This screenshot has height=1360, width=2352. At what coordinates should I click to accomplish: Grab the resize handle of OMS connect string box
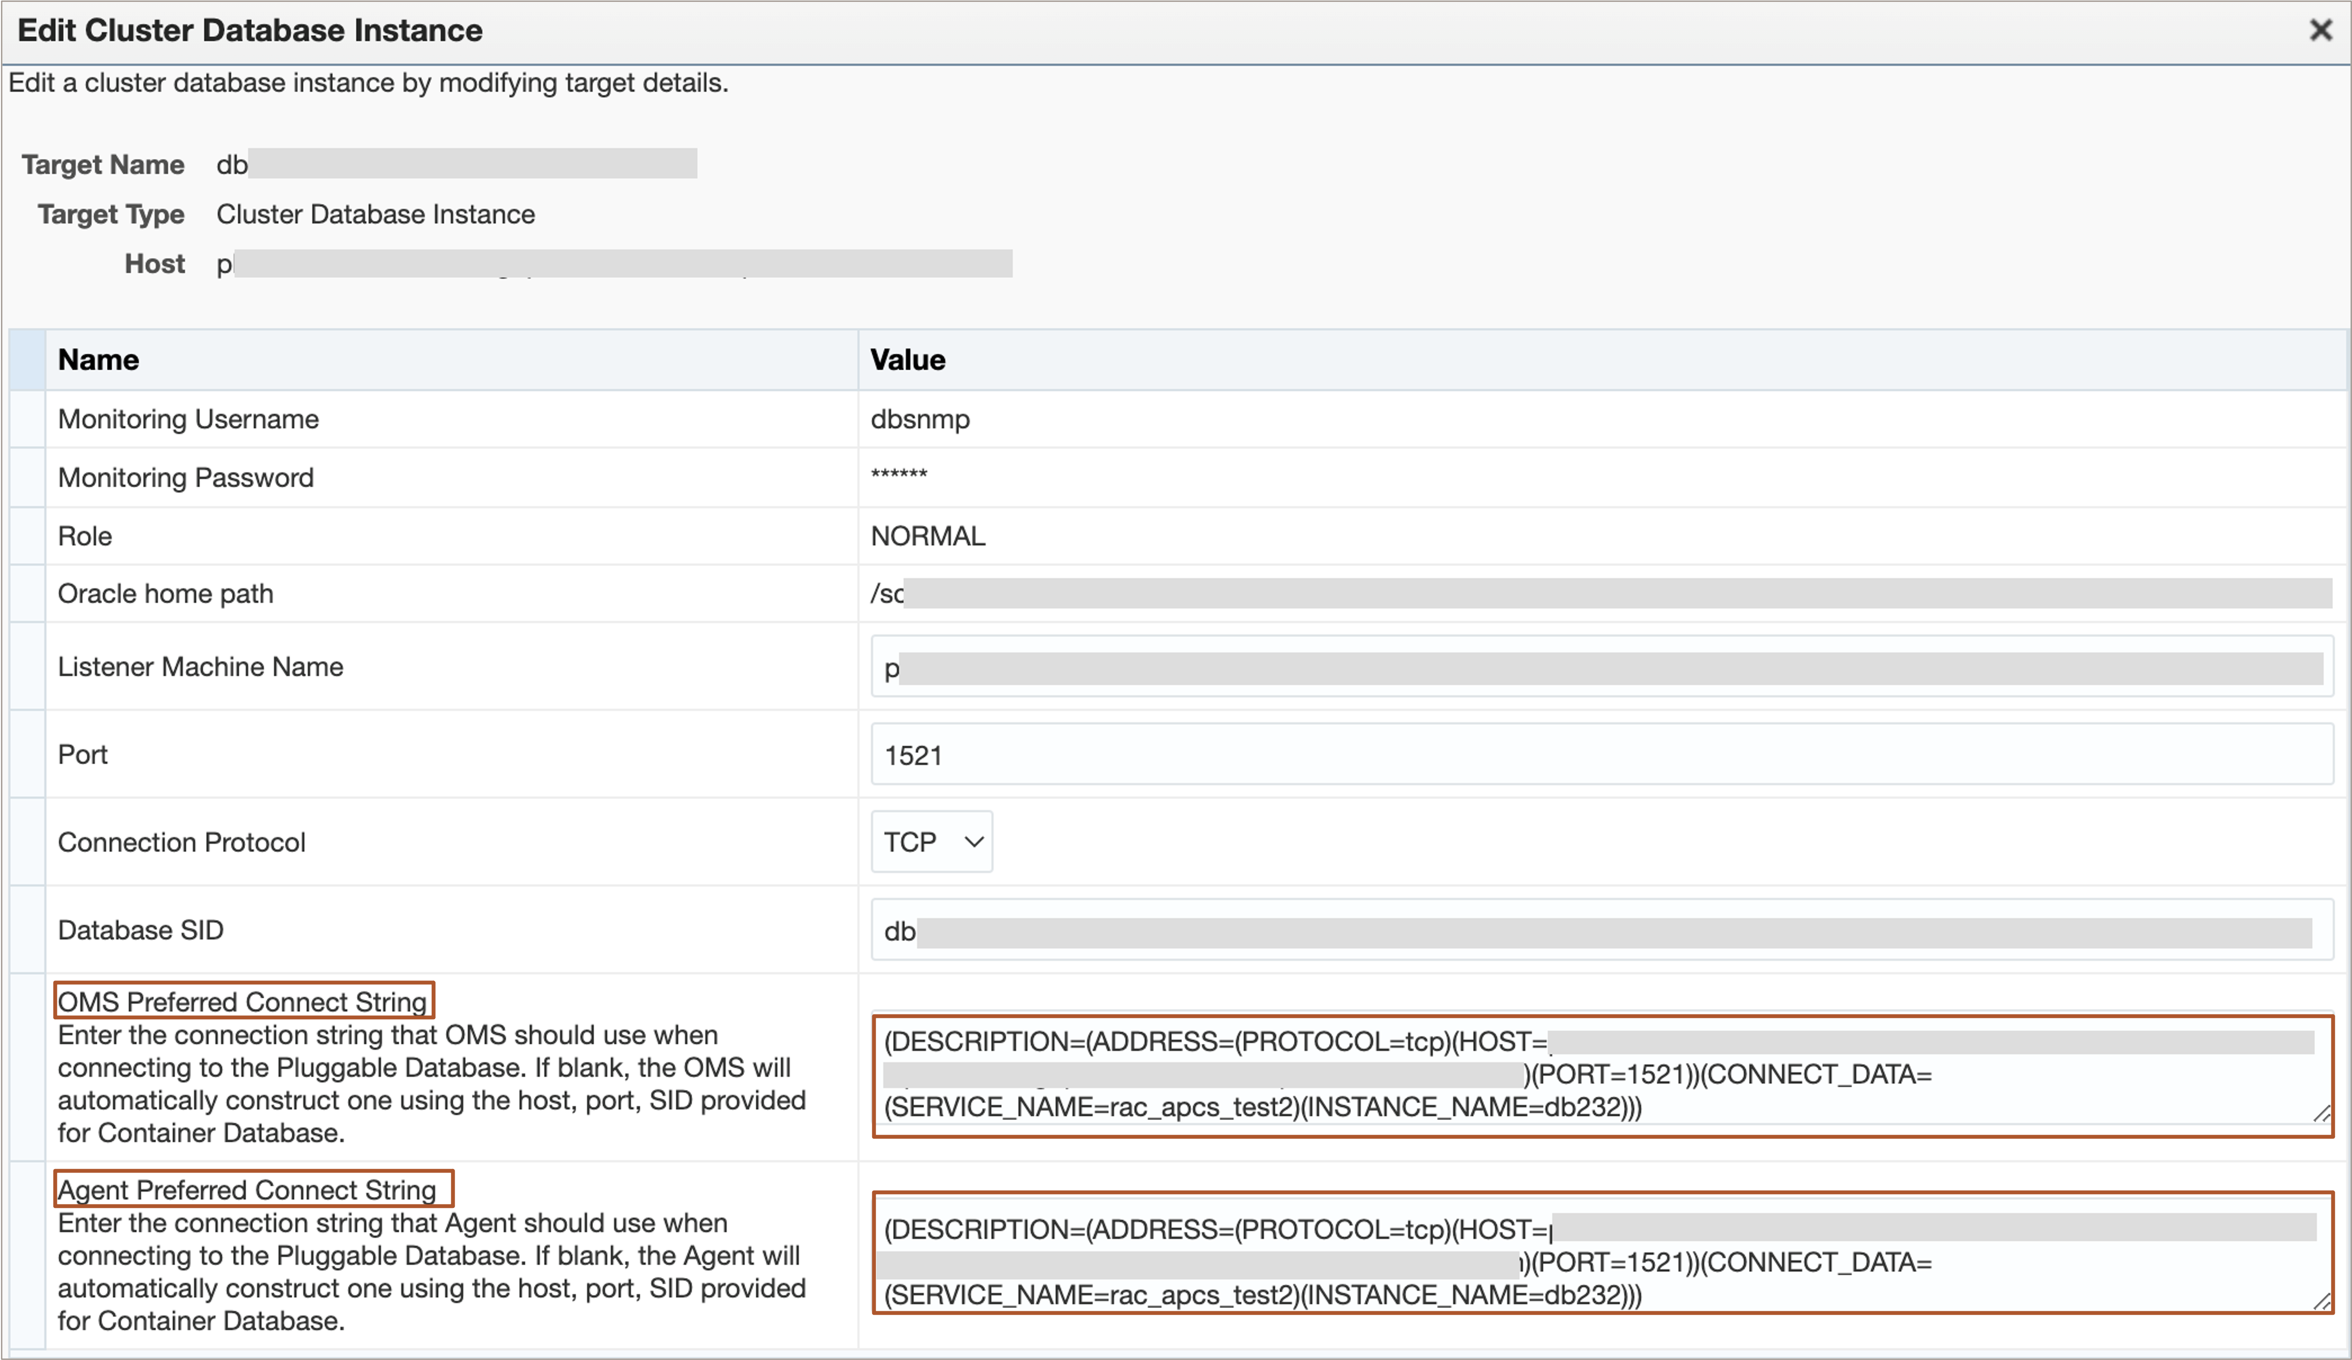(2321, 1114)
